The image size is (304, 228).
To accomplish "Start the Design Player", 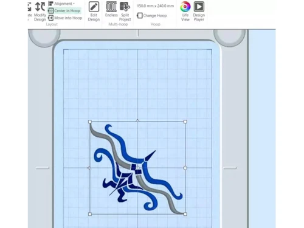I will coord(199,12).
